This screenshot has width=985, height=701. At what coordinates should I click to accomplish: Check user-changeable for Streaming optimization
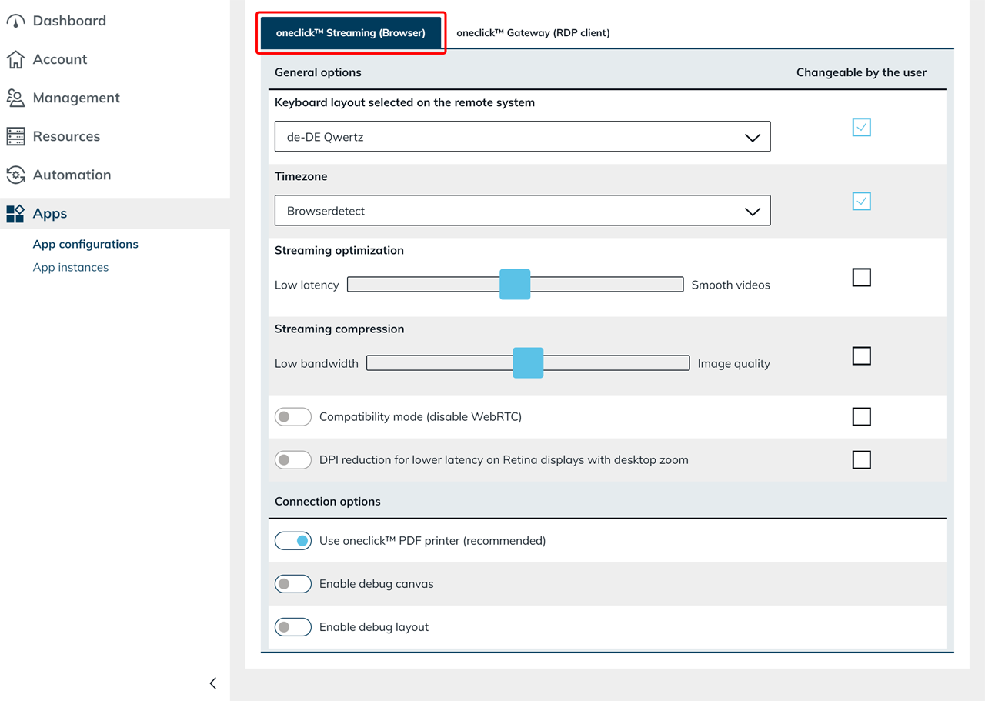pos(862,277)
